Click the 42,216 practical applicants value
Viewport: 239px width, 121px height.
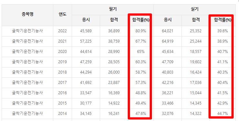coord(168,83)
